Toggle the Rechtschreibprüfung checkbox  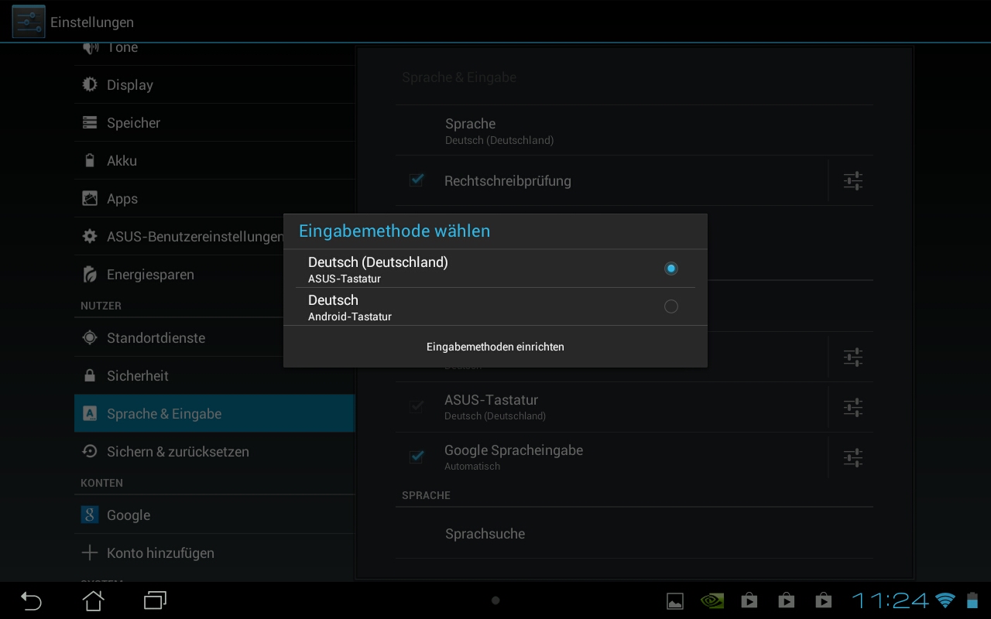click(x=417, y=180)
